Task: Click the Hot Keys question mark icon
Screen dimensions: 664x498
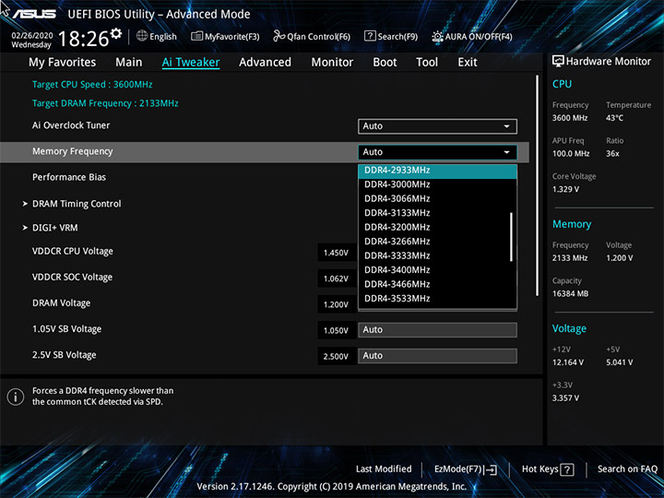Action: 567,469
